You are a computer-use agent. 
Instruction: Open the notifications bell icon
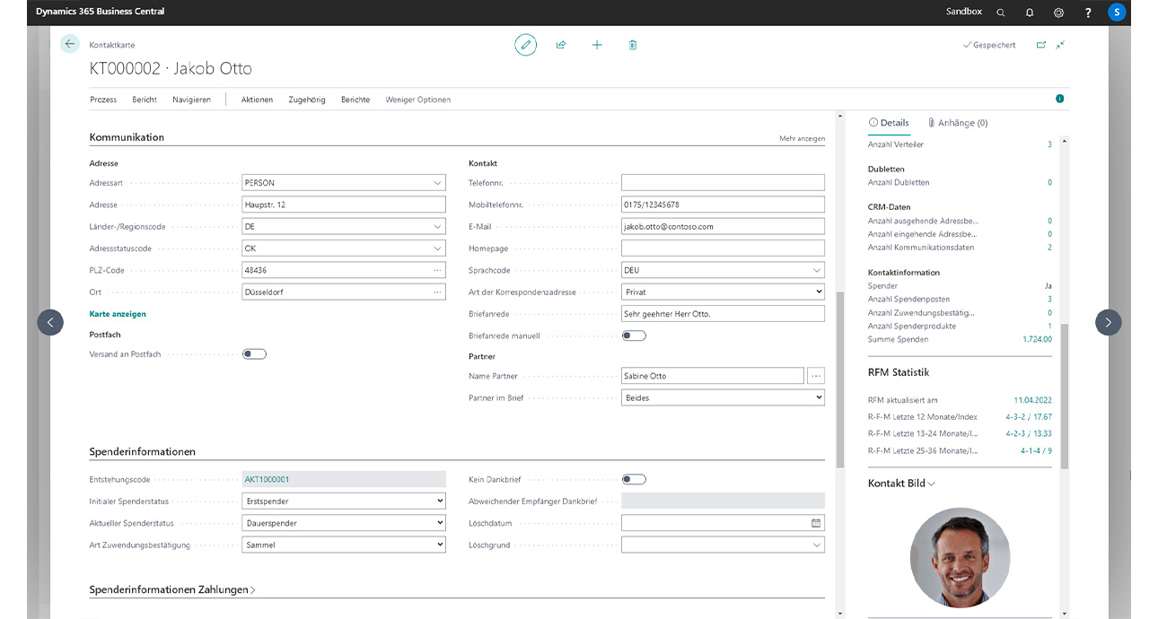point(1029,12)
